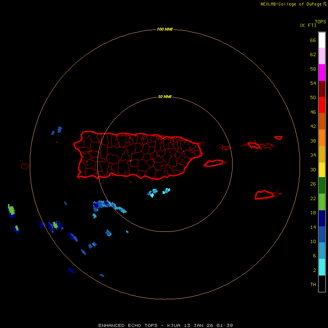Click the legend value '66'

(313, 40)
